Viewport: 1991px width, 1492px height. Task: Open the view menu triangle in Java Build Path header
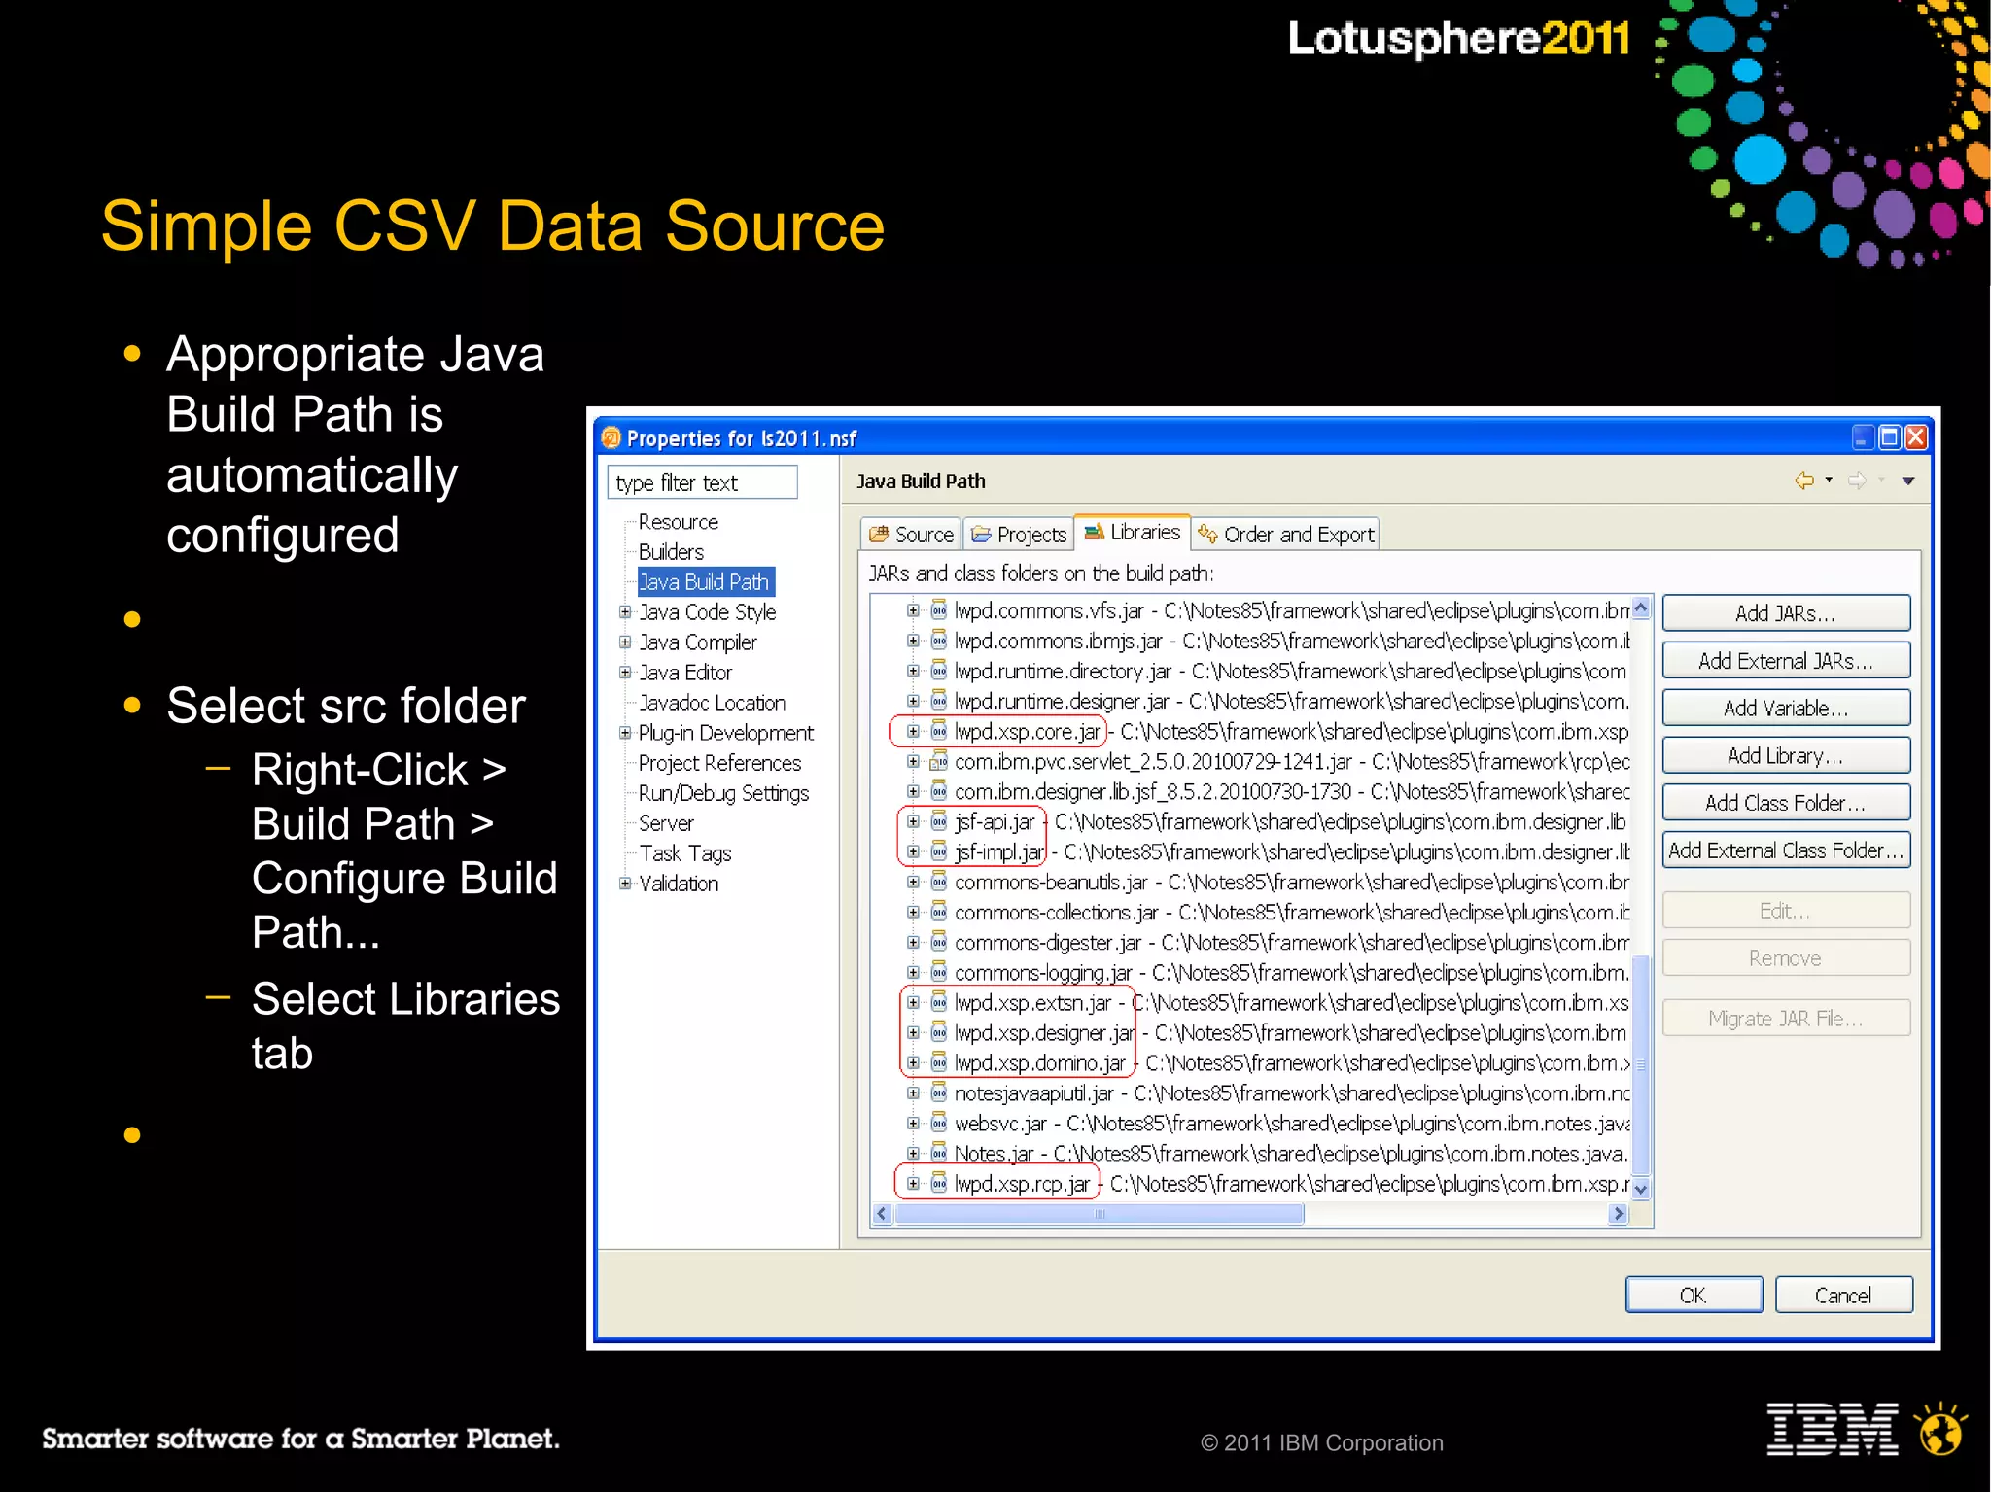coord(1908,481)
